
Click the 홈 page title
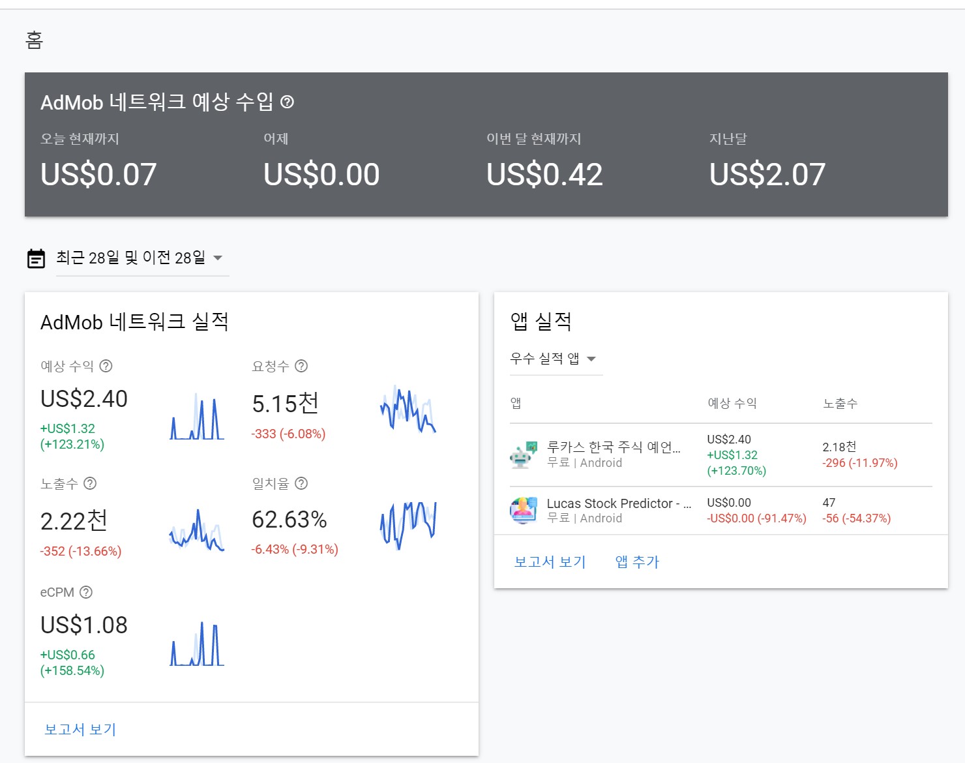point(35,40)
